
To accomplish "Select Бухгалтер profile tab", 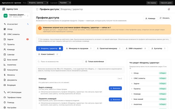I will pyautogui.click(x=159, y=49).
